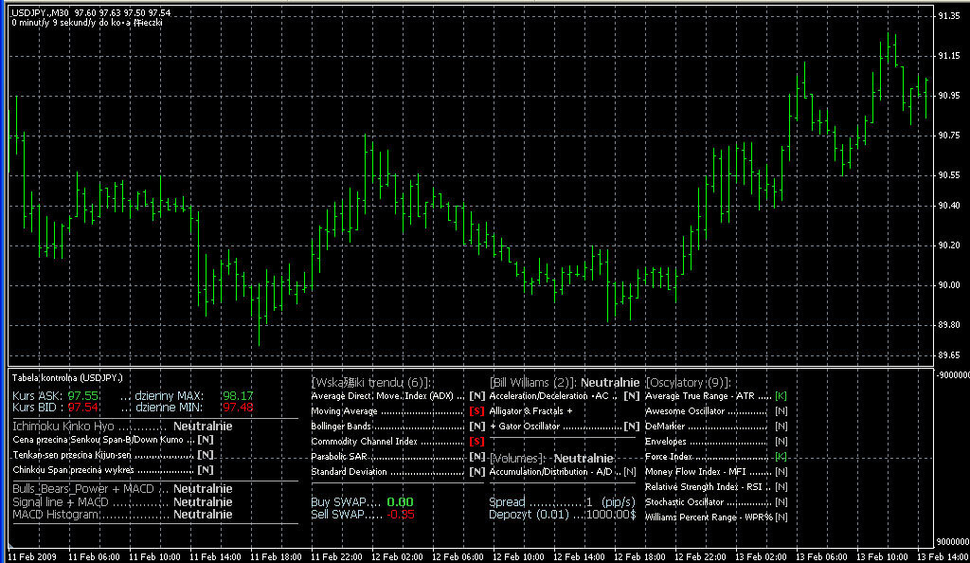
Task: Select the Oscylatory (9) section header
Action: (x=688, y=381)
